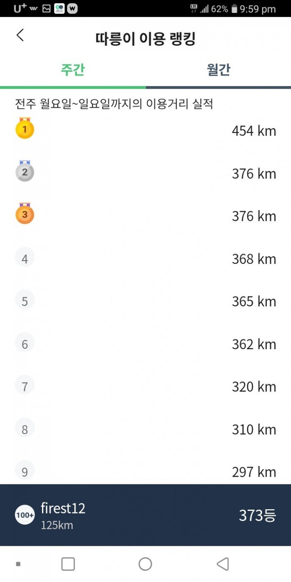Tap the 373등 rank label
The image size is (291, 582).
257,515
